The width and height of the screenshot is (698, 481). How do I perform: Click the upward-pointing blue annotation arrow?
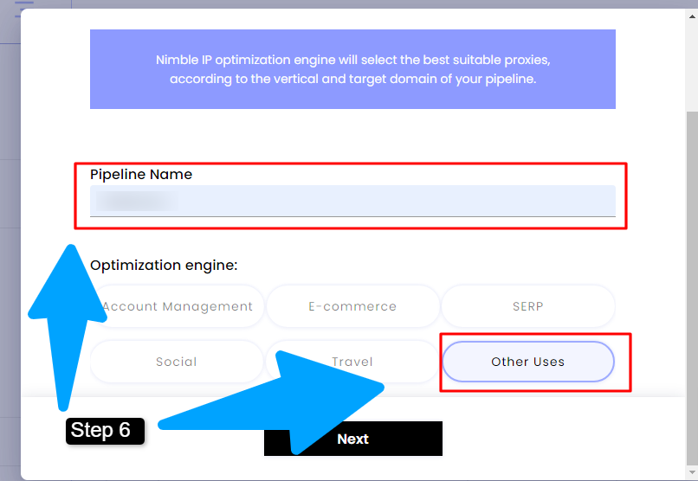(67, 327)
